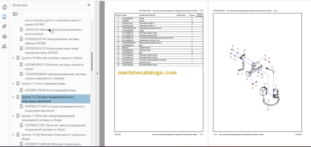This screenshot has height=147, width=311.
Task: Open bookmark ODT009157921 Монтаж электроприводной подъемной системы
Action: (x=55, y=127)
